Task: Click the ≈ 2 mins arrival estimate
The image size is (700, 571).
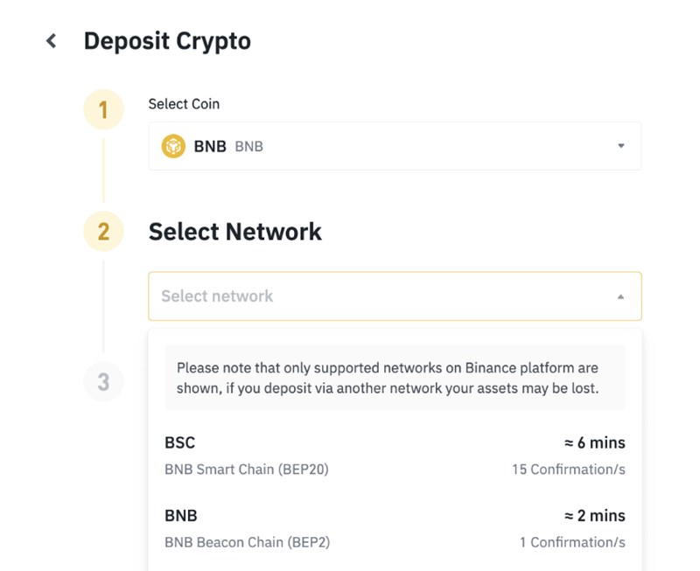Action: tap(594, 515)
